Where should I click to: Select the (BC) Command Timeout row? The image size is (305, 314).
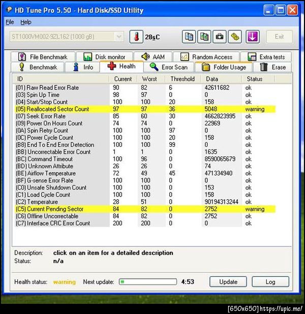[x=145, y=159]
